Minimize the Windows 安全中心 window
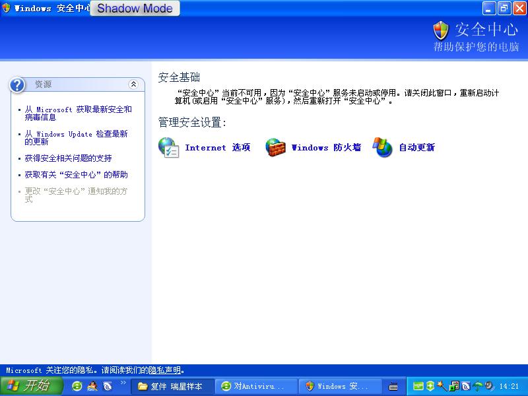The width and height of the screenshot is (528, 396). click(x=489, y=9)
